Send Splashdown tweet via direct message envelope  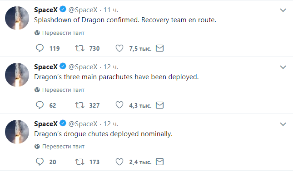point(160,48)
